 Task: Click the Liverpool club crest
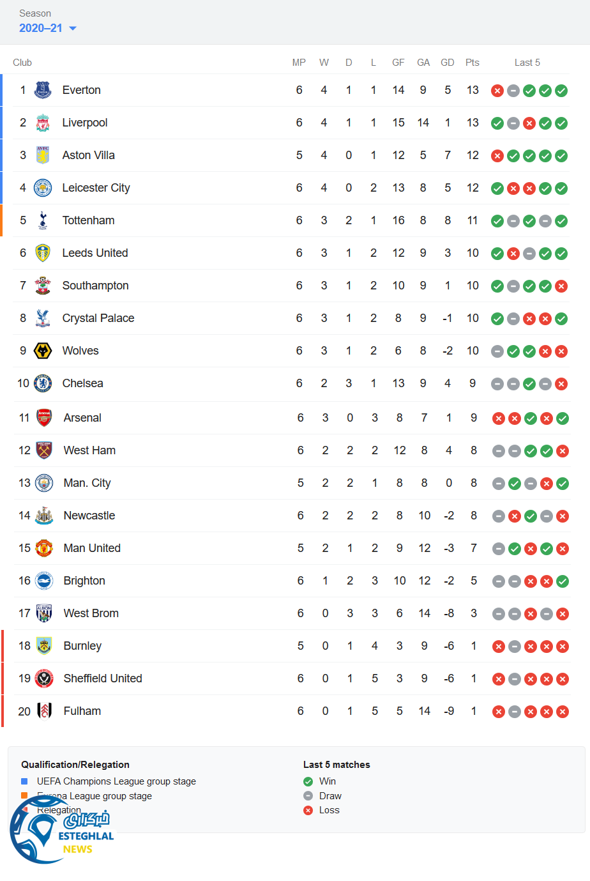(43, 123)
